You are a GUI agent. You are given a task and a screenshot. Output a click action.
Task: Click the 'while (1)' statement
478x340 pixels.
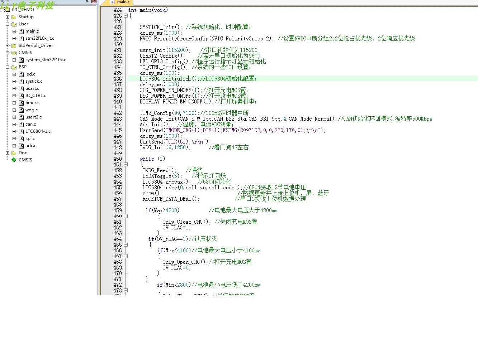click(x=152, y=159)
